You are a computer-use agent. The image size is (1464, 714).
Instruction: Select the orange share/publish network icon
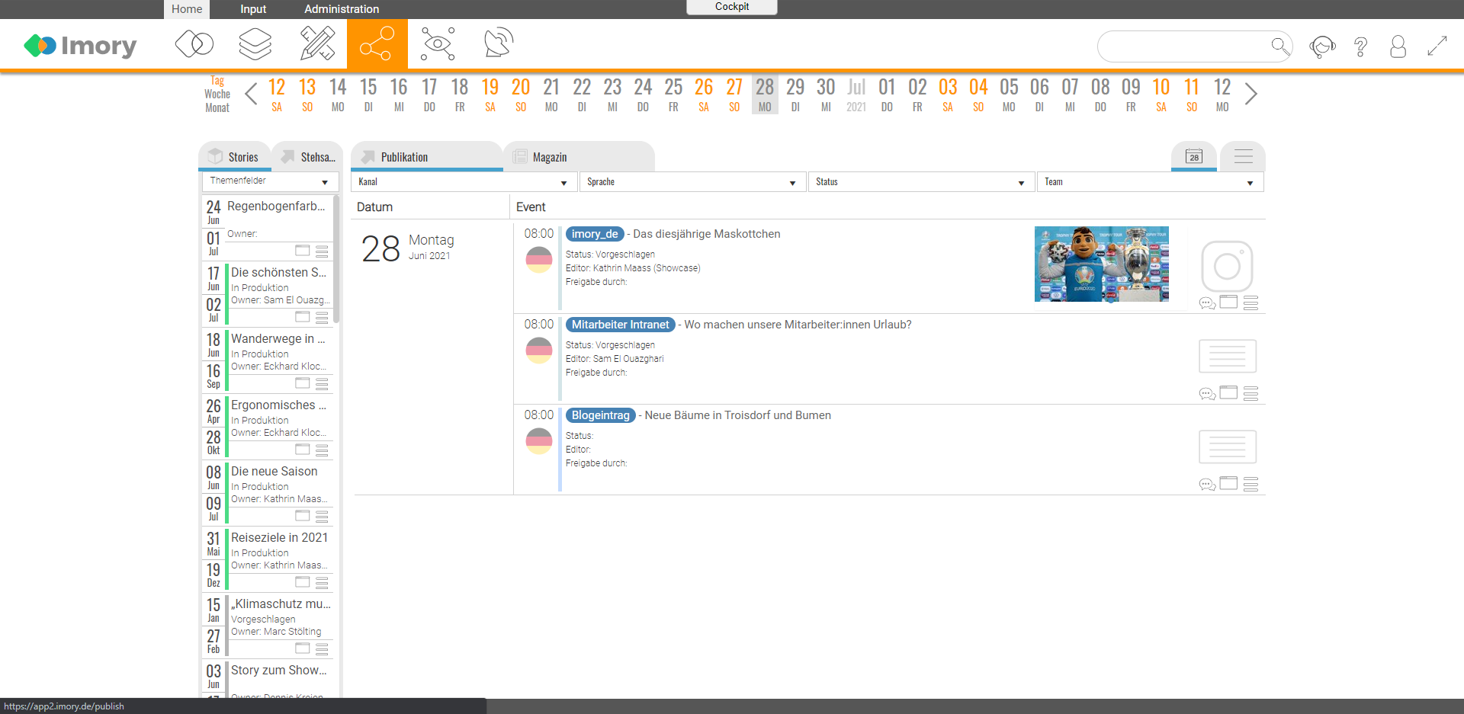click(x=377, y=44)
